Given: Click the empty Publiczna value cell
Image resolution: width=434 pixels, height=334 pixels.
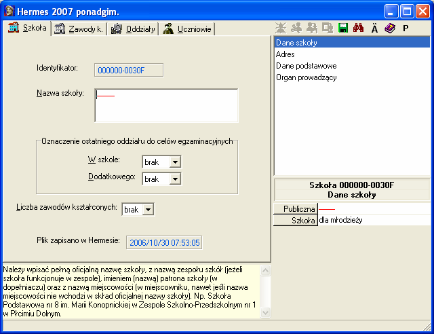Looking at the screenshot, I should 374,208.
